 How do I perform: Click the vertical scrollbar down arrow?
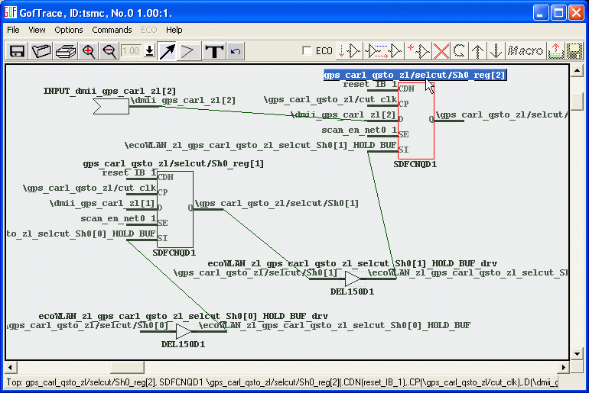point(578,354)
